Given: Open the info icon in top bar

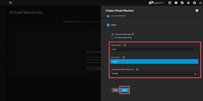Looking at the screenshot, I should (176, 3).
